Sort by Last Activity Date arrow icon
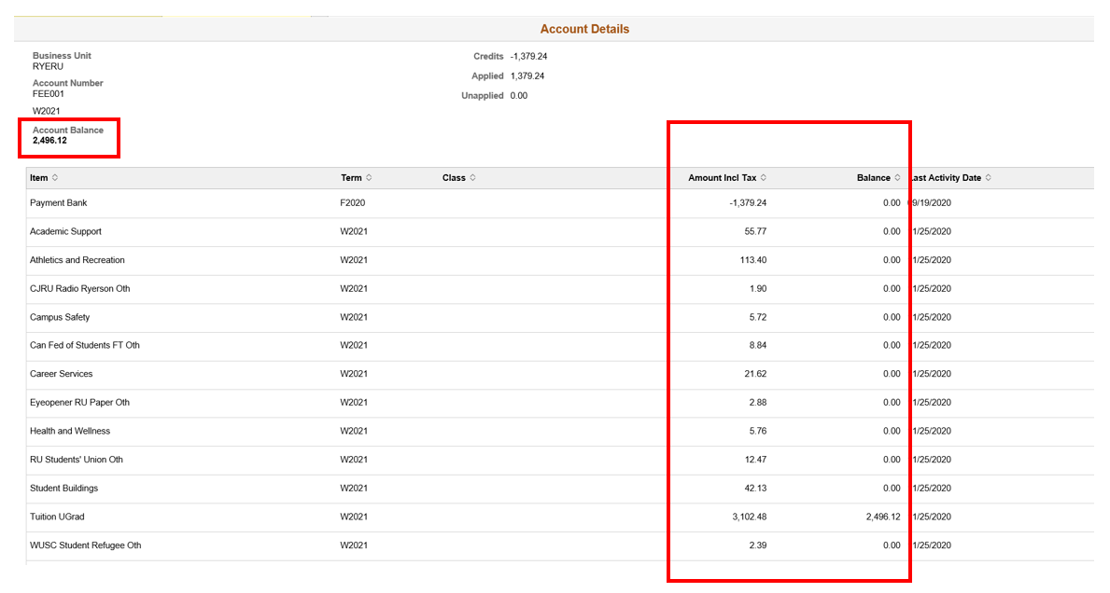 point(989,177)
